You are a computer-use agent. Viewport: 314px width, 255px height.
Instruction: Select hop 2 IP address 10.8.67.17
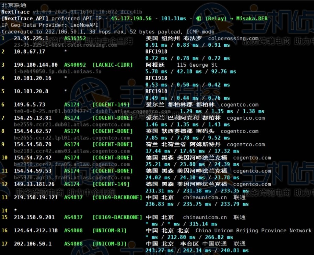[30, 52]
